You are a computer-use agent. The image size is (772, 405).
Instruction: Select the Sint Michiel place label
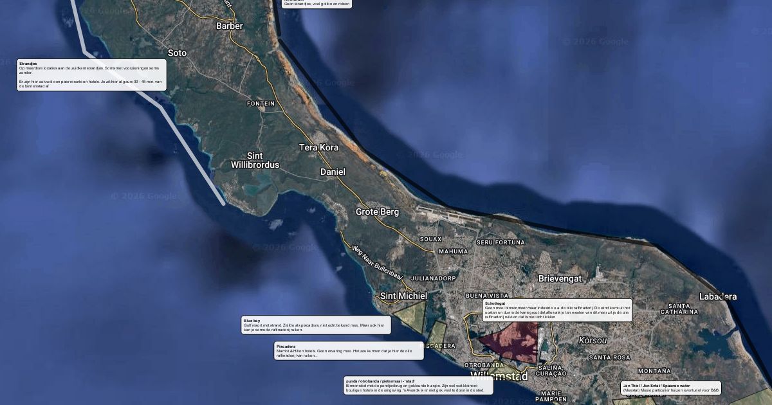(403, 296)
